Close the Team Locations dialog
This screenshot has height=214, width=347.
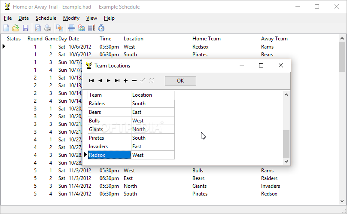tap(280, 65)
